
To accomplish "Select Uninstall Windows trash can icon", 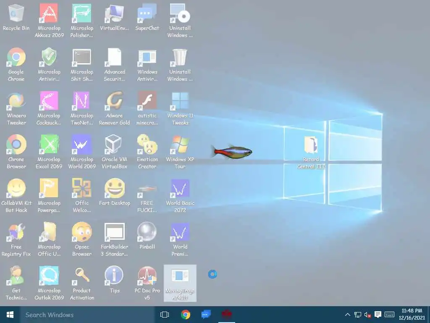I will click(x=180, y=64).
